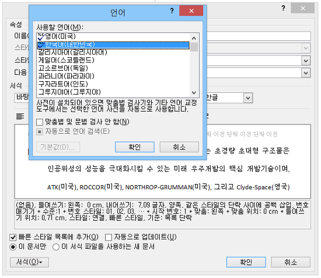This screenshot has width=321, height=278.
Task: Open help in the 언어 dialog
Action: coord(172,11)
